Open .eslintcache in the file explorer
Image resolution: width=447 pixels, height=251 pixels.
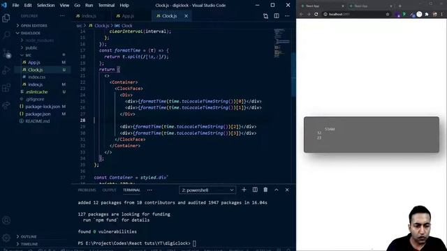point(37,92)
